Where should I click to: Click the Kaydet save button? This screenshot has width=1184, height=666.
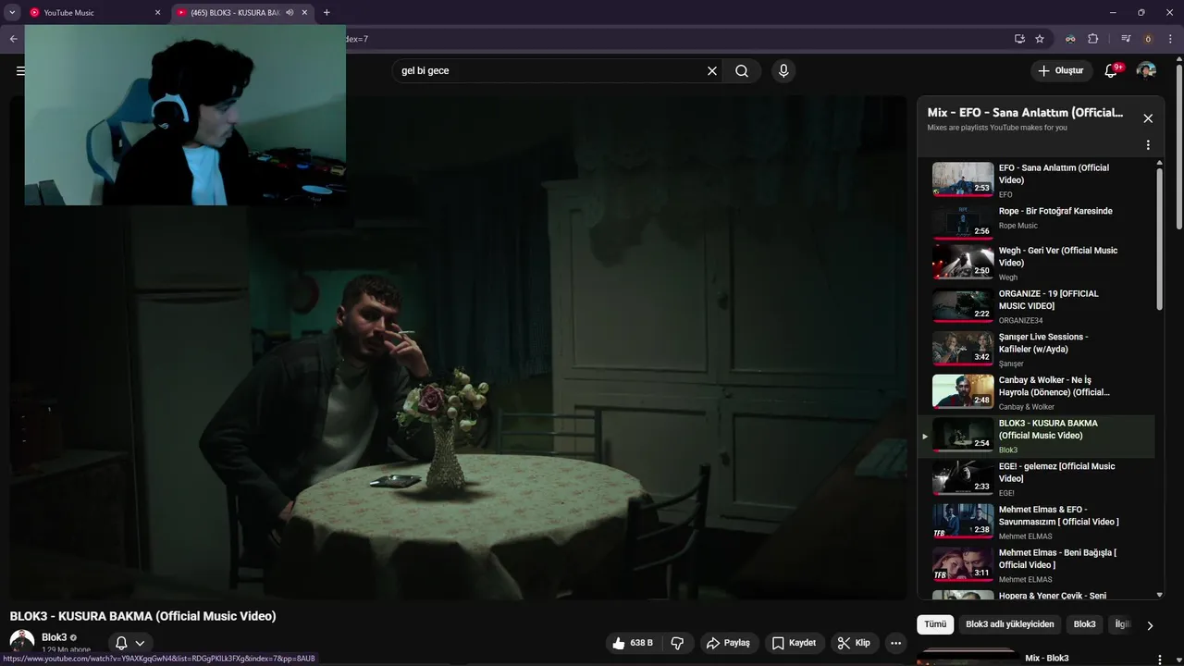794,643
